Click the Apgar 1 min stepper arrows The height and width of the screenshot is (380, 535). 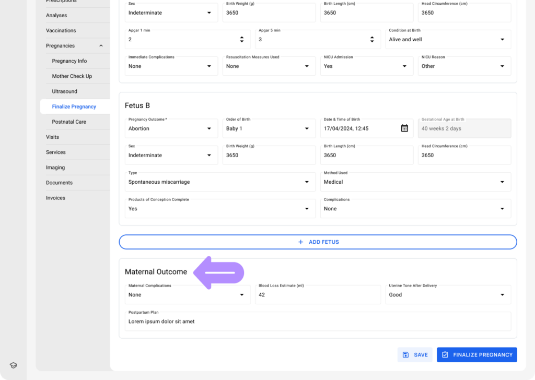point(241,40)
